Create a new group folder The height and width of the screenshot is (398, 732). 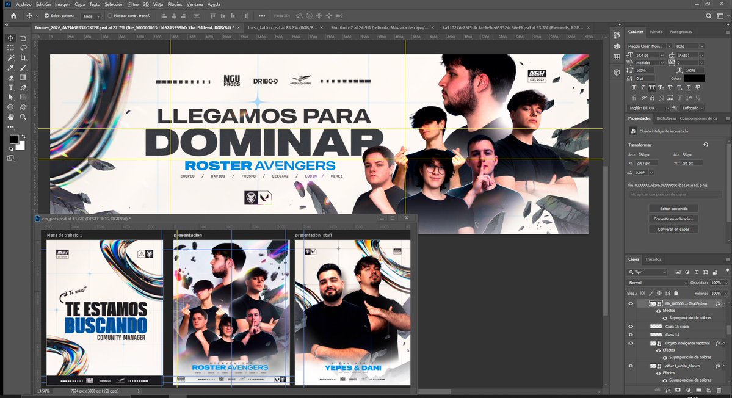coord(698,390)
